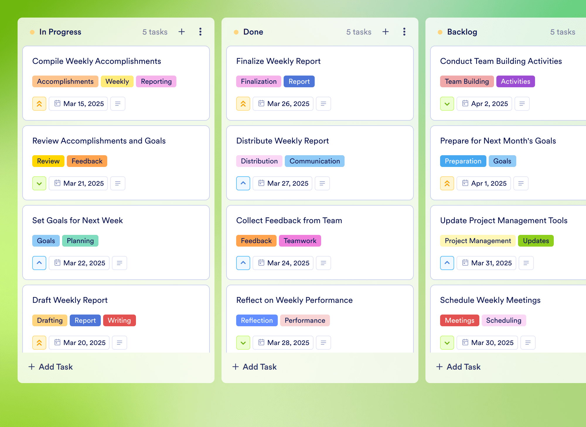Open description icon on Compile Weekly Accomplishments card
Screen dimensions: 586x427
(118, 104)
